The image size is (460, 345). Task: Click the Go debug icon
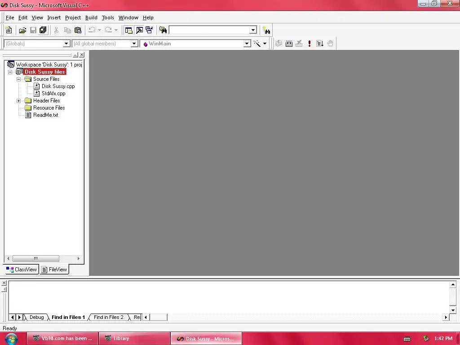320,44
